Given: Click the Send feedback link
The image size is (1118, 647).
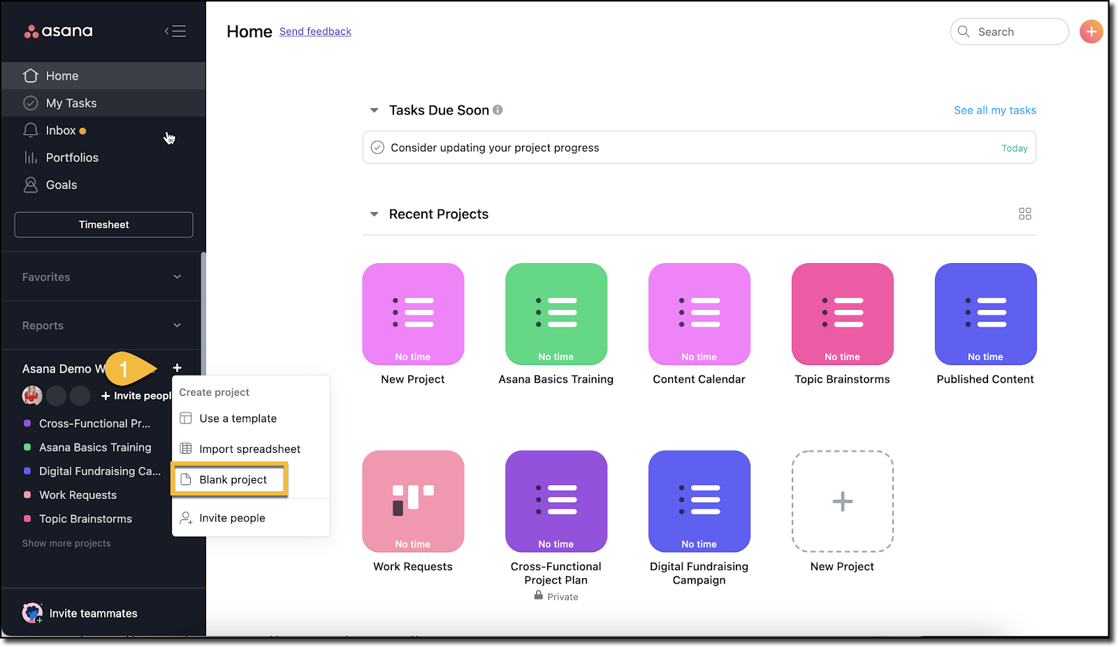Looking at the screenshot, I should point(315,31).
